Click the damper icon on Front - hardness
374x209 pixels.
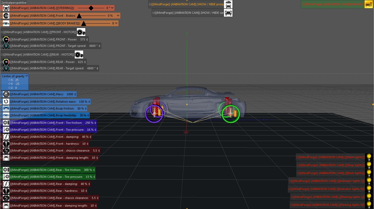[6, 144]
